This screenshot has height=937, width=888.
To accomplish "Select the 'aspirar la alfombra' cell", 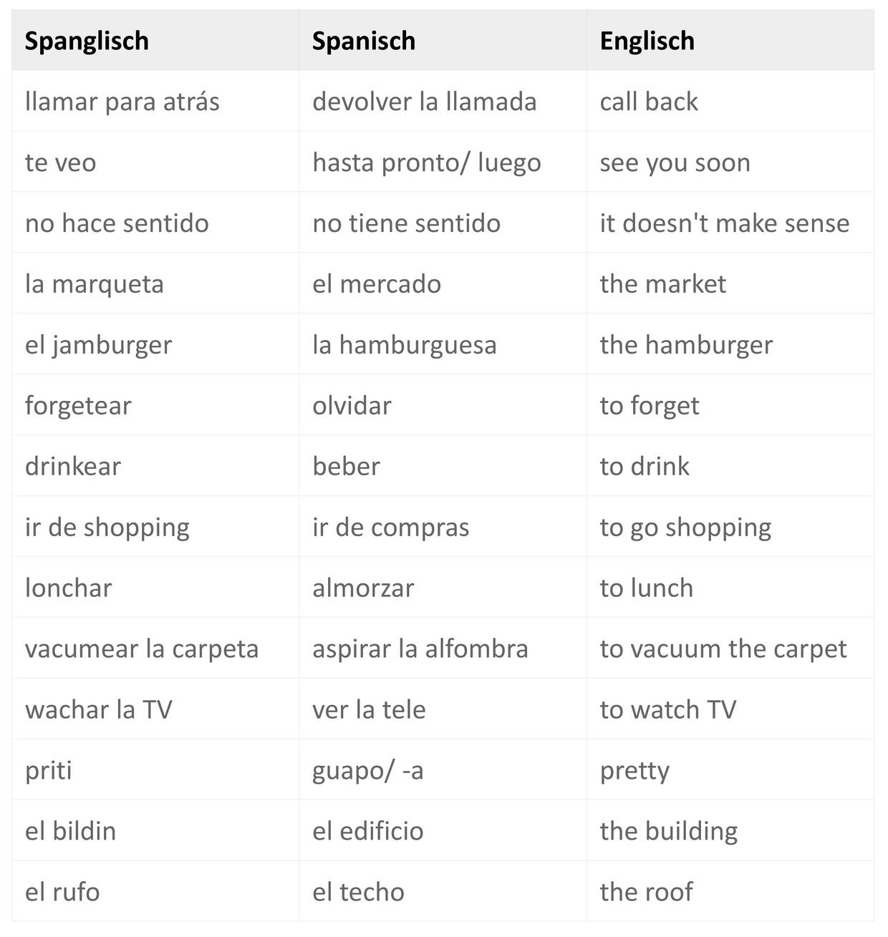I will [x=420, y=649].
